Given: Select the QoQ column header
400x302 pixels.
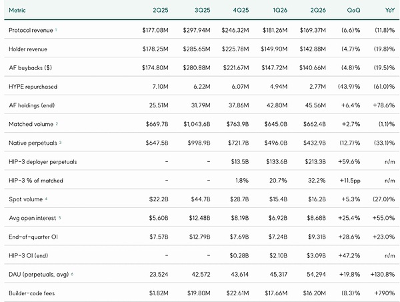Looking at the screenshot, I should click(x=353, y=10).
